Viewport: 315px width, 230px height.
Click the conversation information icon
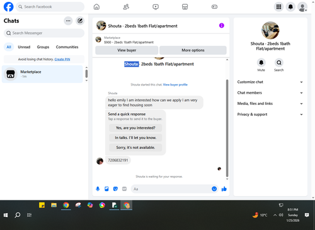[222, 26]
